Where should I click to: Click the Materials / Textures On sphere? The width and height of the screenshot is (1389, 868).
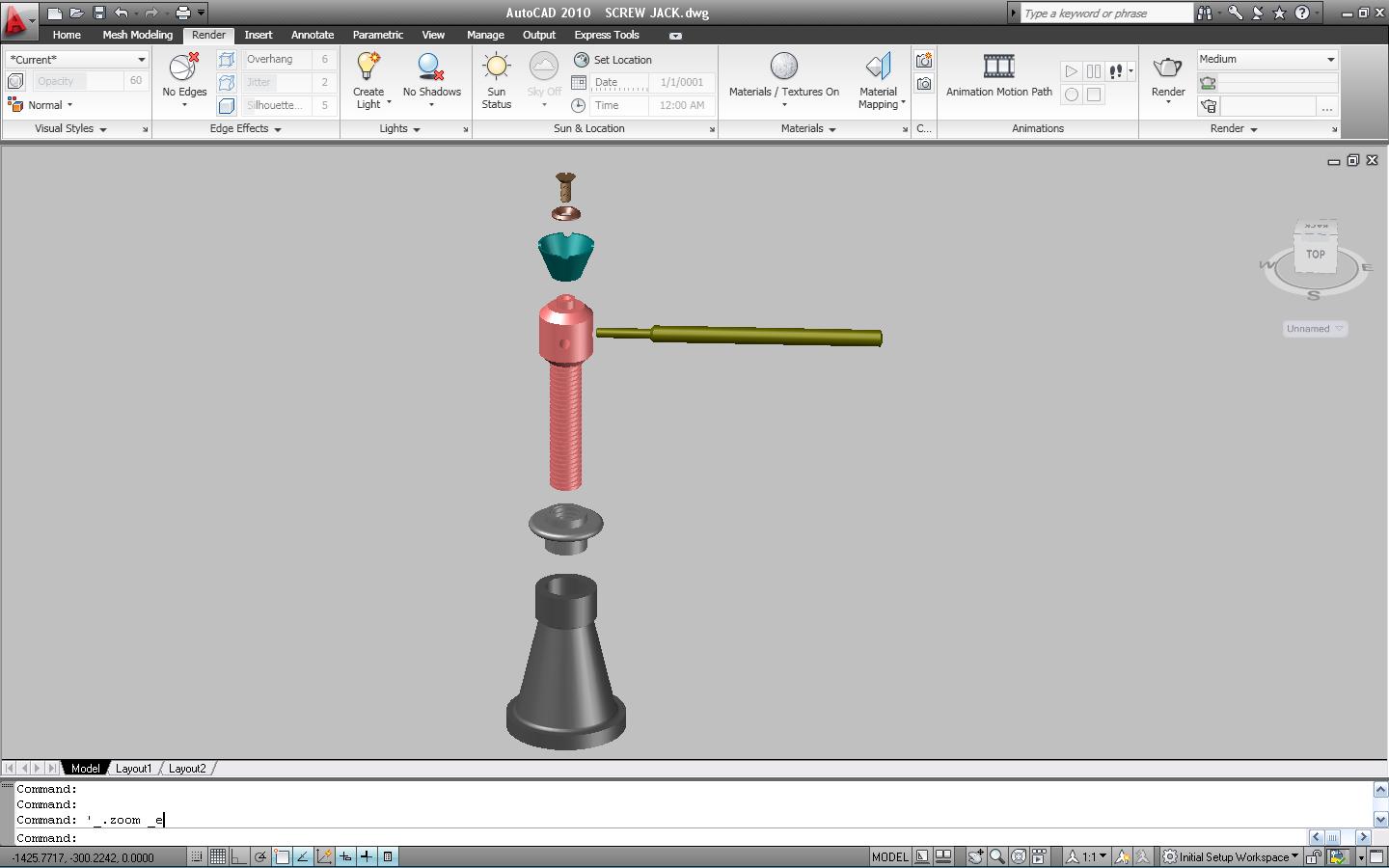click(784, 67)
